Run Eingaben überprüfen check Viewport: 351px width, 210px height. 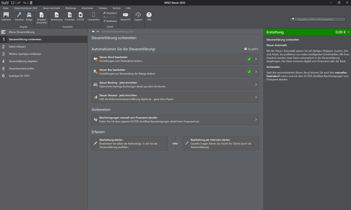click(42, 17)
